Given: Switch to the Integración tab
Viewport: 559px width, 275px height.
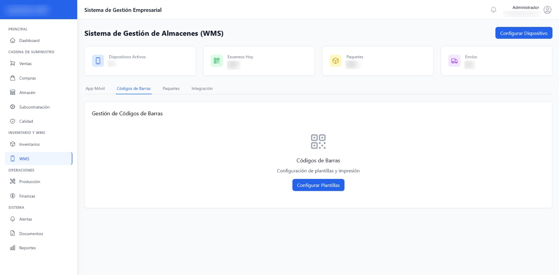Looking at the screenshot, I should pos(202,88).
